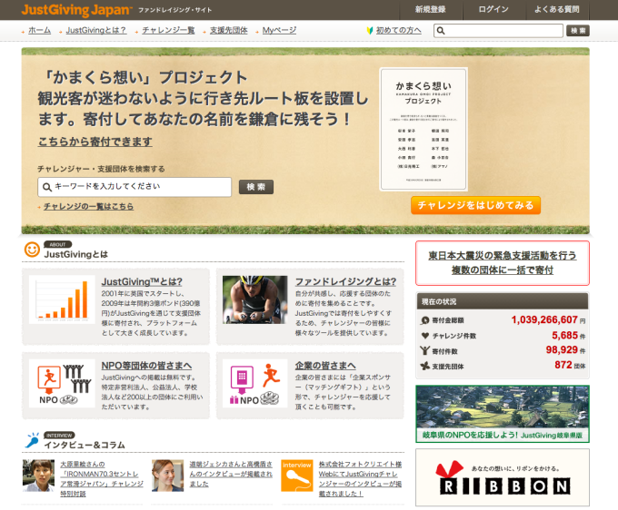Click the header 検索 button
The width and height of the screenshot is (618, 510).
(x=578, y=31)
